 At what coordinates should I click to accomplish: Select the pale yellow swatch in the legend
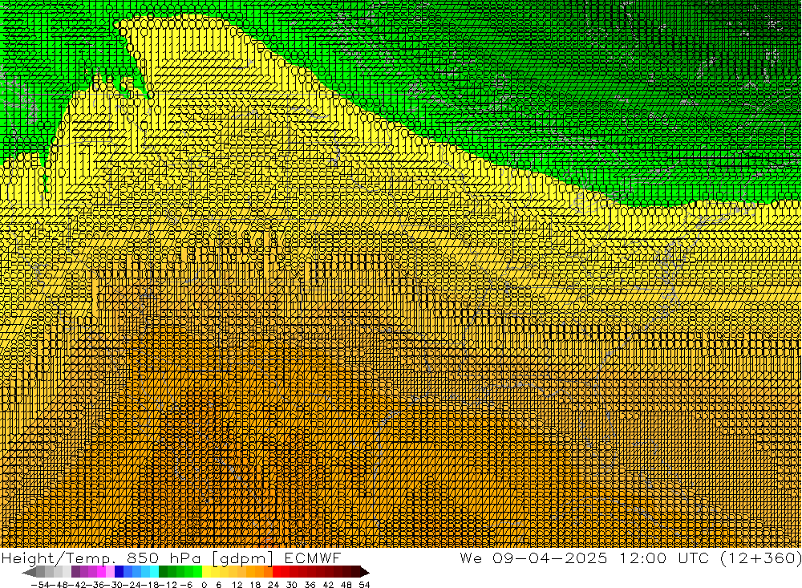click(207, 572)
